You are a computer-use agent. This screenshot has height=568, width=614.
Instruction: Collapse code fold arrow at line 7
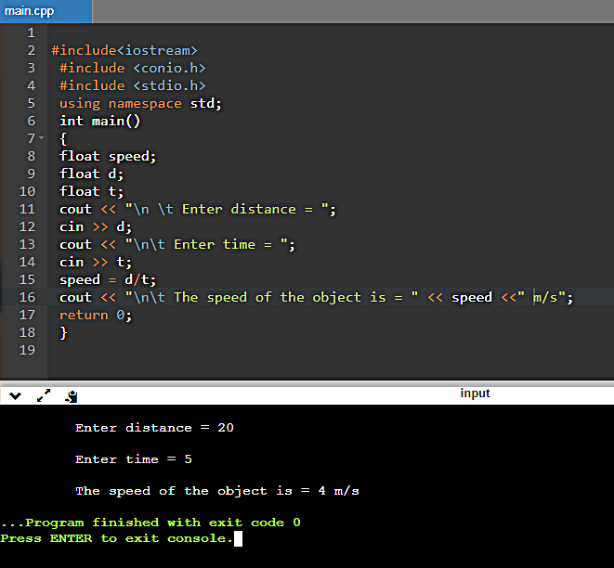(42, 137)
